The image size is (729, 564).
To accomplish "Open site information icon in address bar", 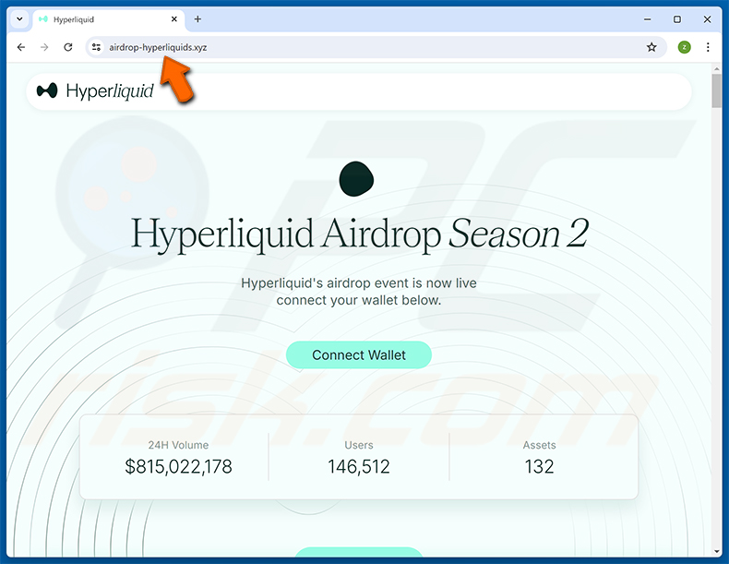I will (x=96, y=47).
